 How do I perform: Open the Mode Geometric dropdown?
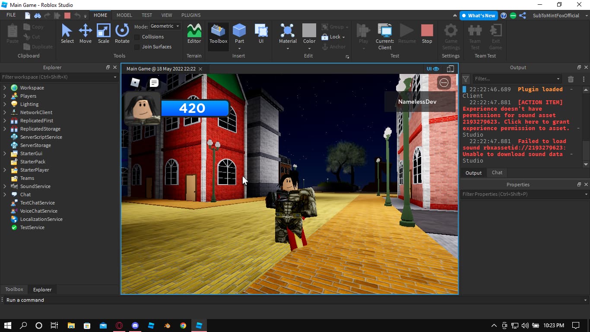(165, 26)
